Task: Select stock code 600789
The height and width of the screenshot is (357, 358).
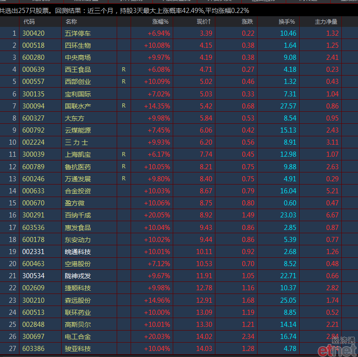Action: (33, 166)
